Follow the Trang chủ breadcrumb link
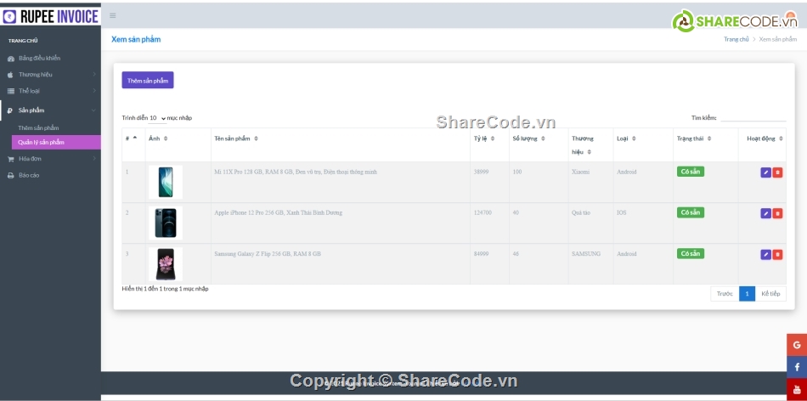Screen dimensions: 807x401 (736, 40)
